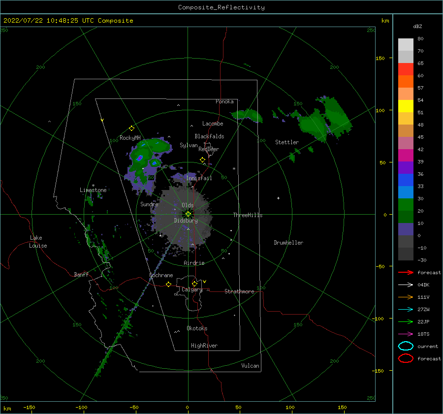Click the Airdrie town label
Viewport: 443px width, 414px height.
[x=194, y=263]
